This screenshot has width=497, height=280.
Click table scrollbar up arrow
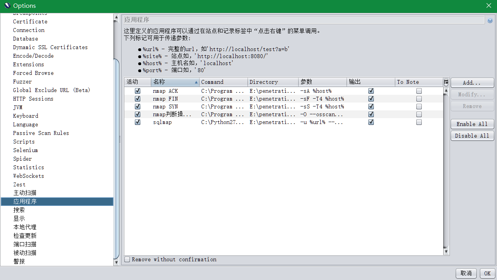(x=446, y=90)
